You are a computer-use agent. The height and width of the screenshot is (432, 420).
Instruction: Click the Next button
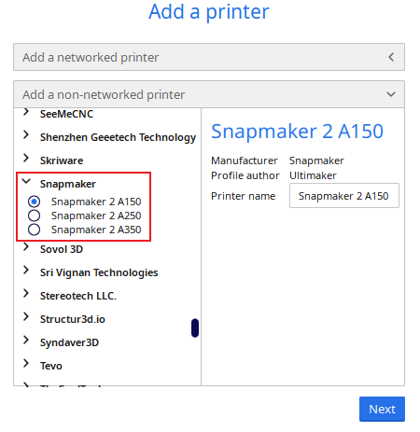point(382,409)
